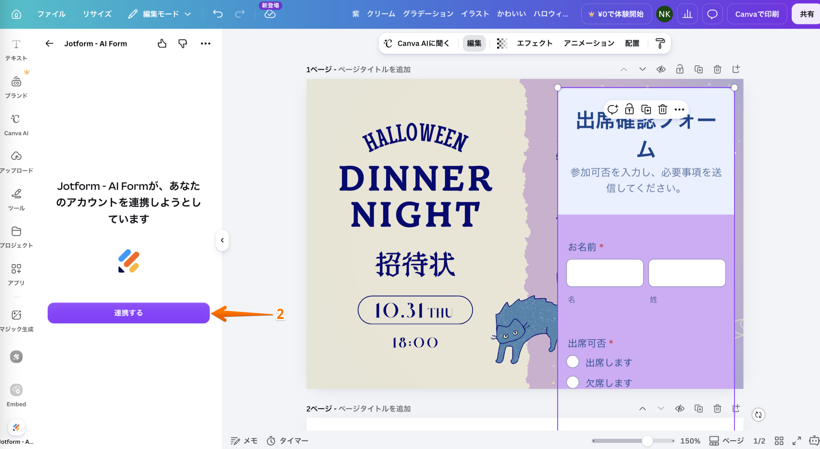This screenshot has width=820, height=449.
Task: Toggle page 1 visibility eye icon
Action: coord(661,69)
